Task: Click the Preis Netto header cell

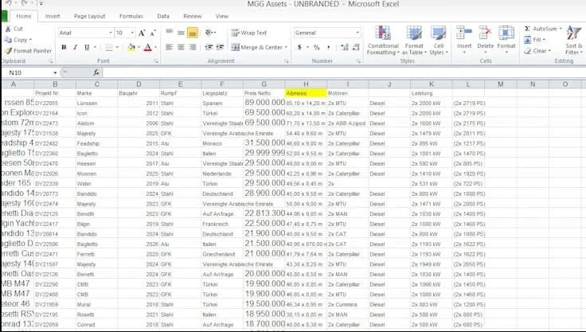Action: (264, 93)
